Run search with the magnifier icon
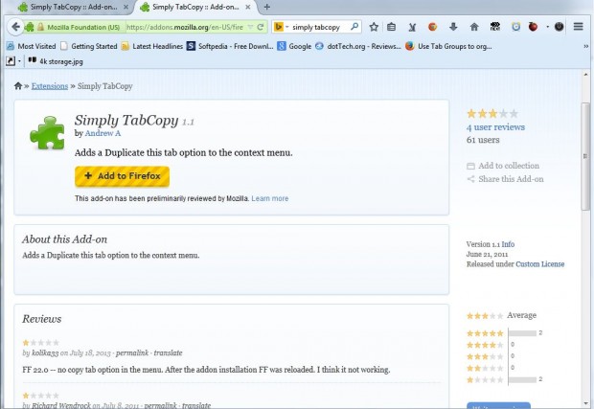 (354, 27)
